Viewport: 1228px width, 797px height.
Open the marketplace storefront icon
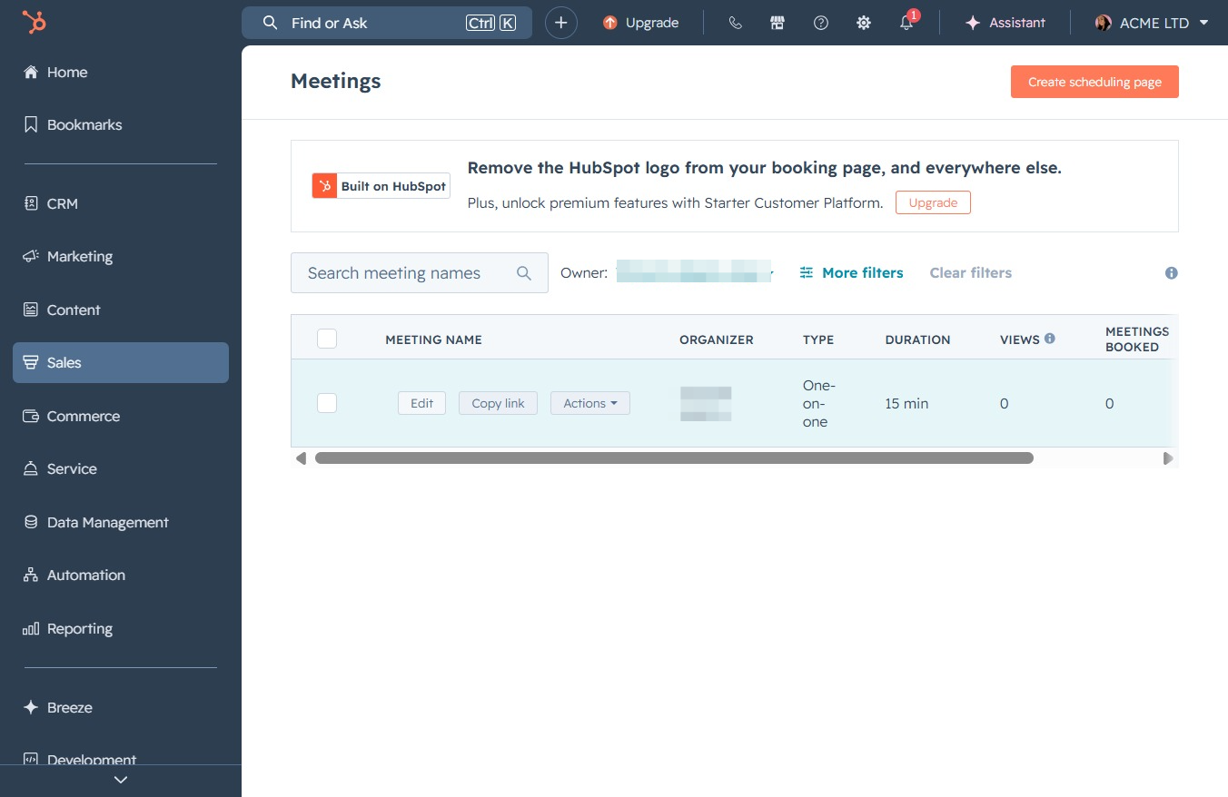[777, 23]
